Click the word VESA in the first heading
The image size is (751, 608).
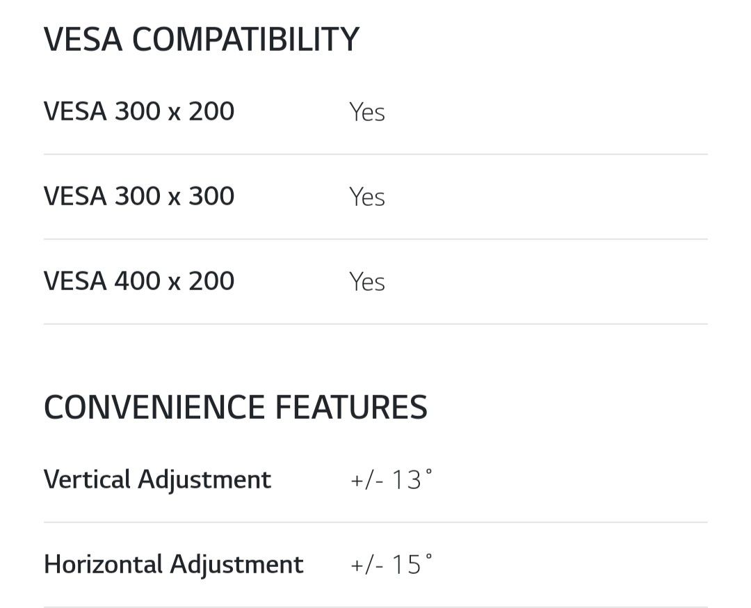[83, 40]
